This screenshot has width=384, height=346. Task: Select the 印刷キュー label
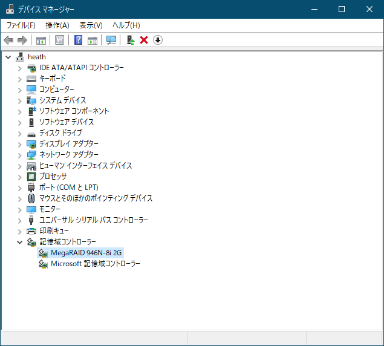point(54,231)
